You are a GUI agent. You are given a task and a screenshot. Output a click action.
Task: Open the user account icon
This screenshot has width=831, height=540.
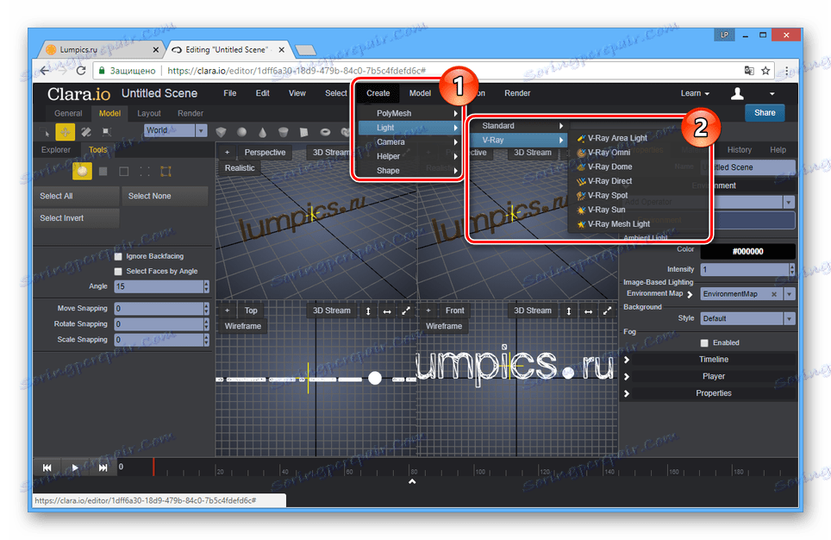point(737,93)
